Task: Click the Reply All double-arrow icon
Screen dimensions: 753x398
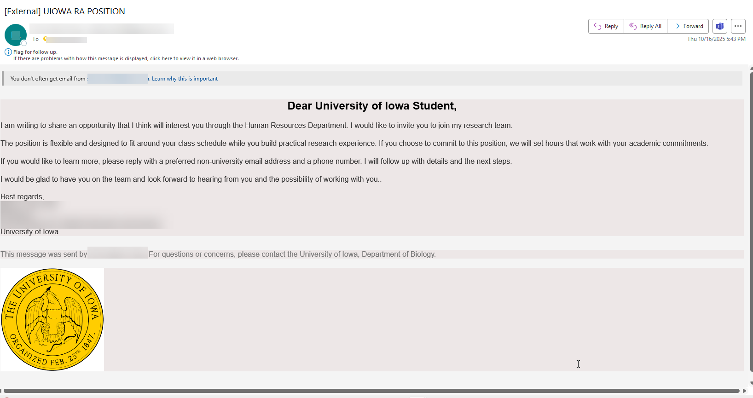Action: (x=632, y=26)
